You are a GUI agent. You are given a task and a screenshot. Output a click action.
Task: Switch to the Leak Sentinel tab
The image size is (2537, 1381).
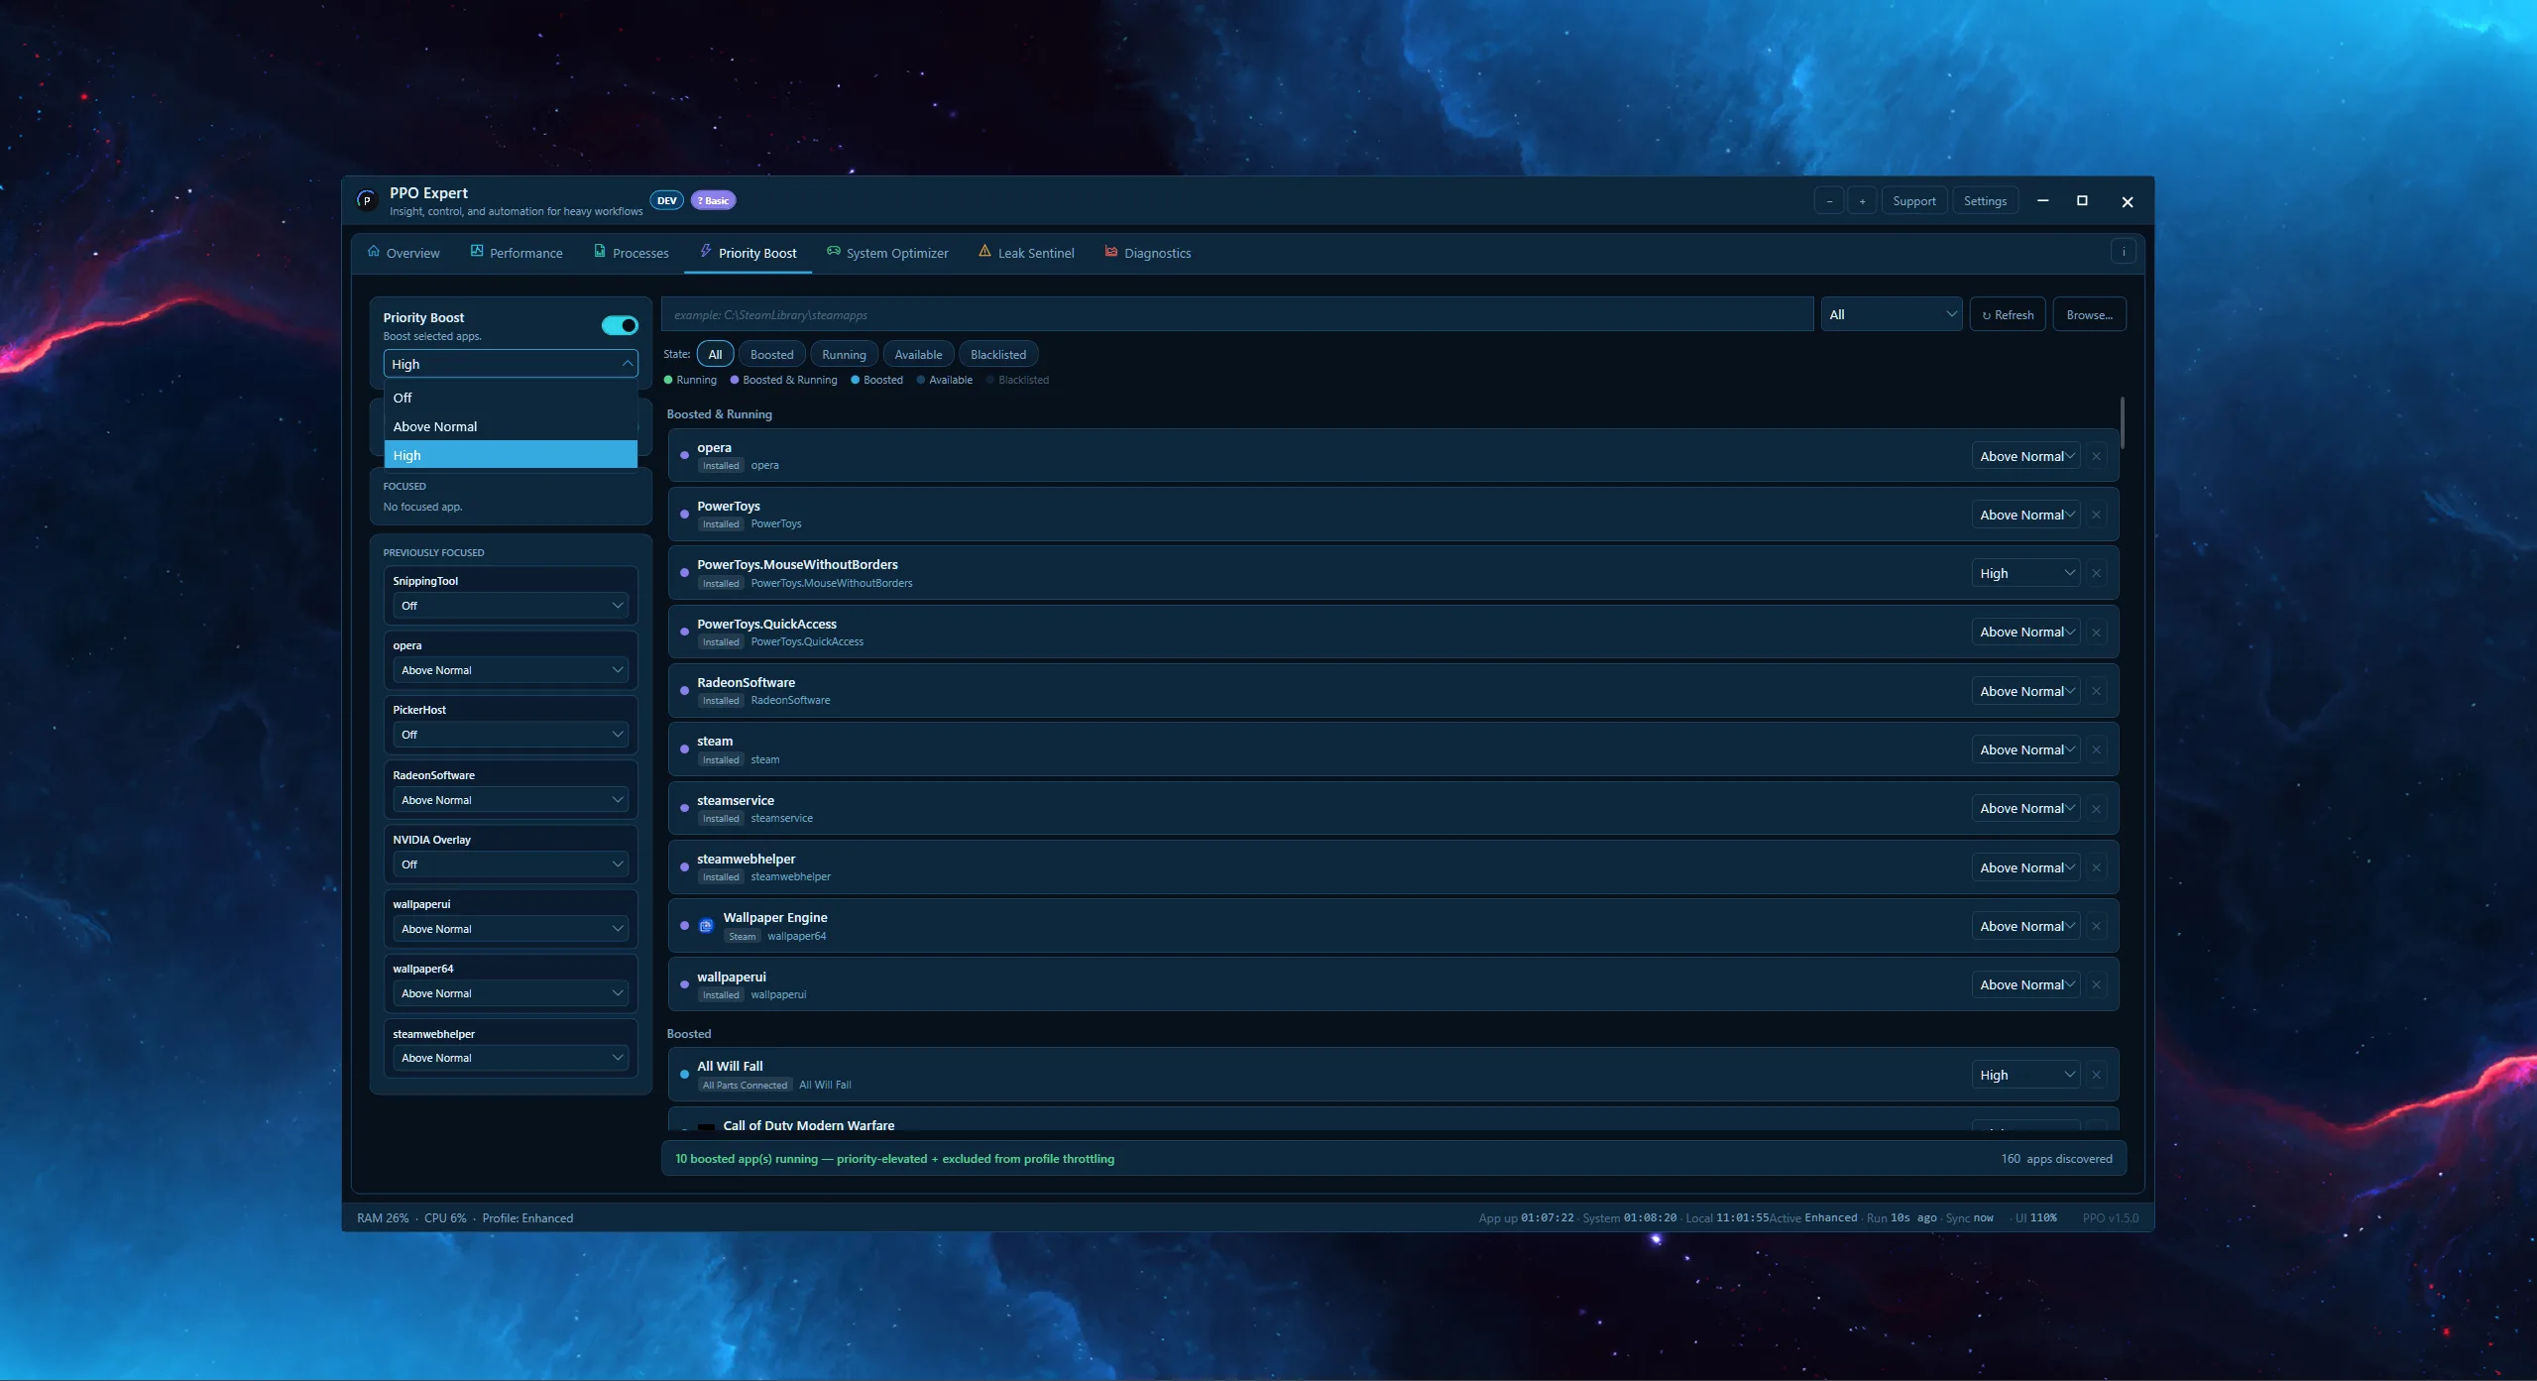point(1026,253)
